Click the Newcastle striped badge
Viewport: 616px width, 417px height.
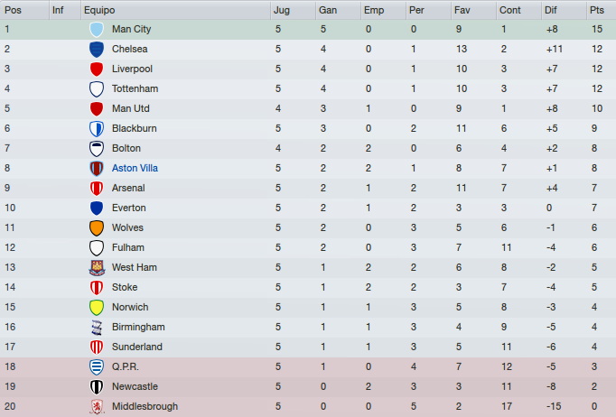[x=97, y=387]
